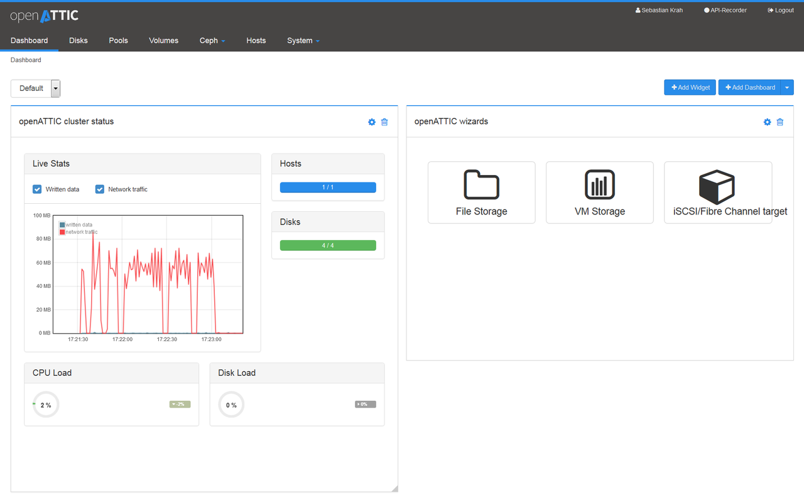Click the iSCSI/Fibre Channel cube icon
This screenshot has height=503, width=804.
tap(717, 186)
